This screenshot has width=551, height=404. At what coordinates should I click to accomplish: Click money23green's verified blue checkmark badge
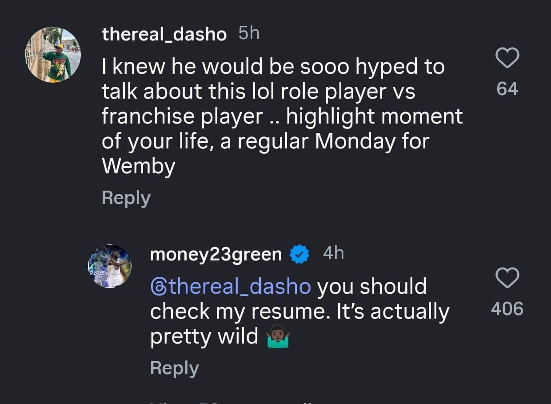point(299,254)
